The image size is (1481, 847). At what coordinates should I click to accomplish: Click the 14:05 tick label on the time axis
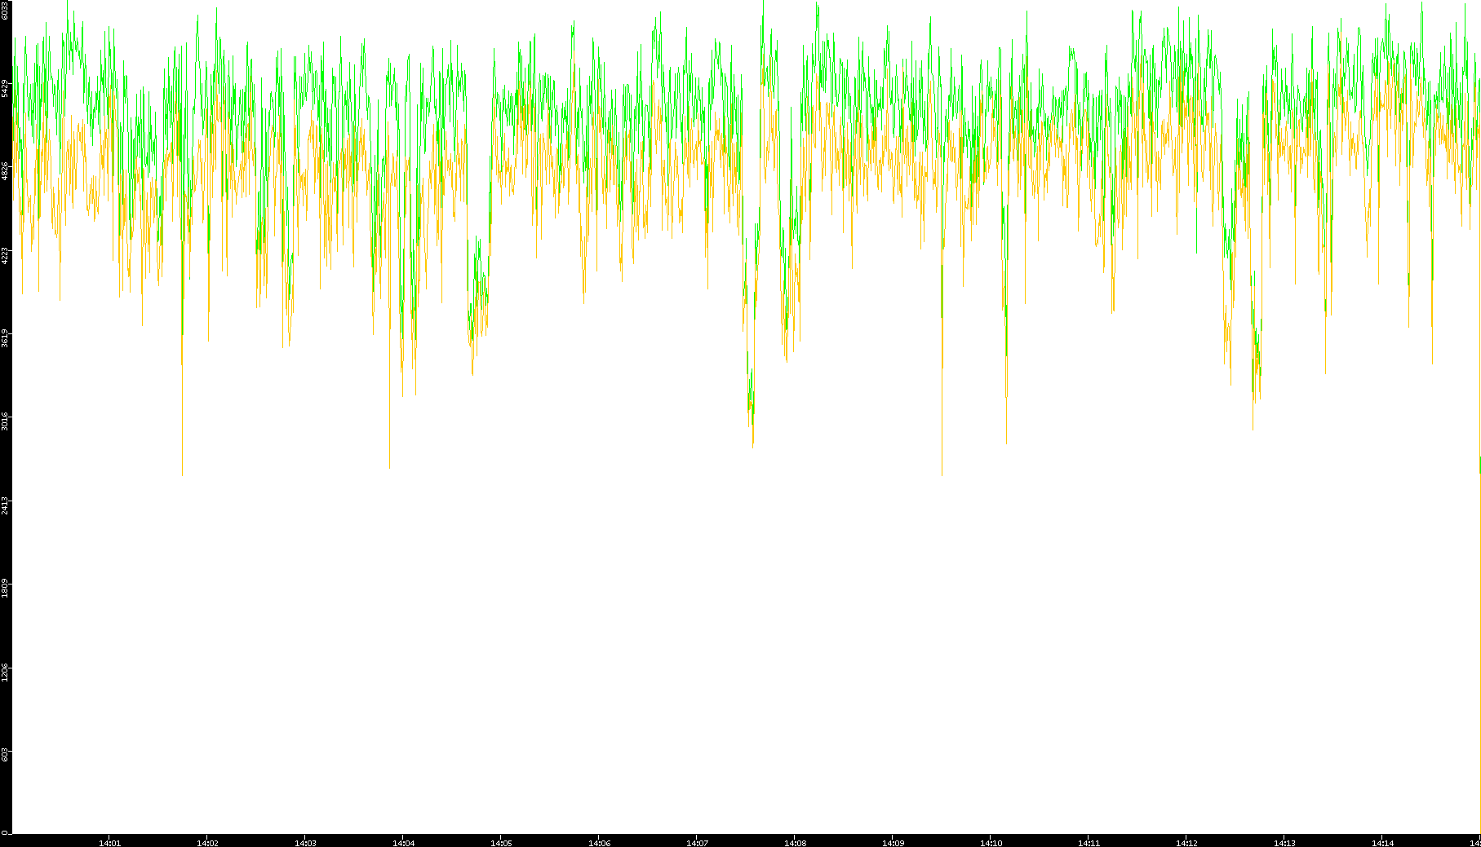502,843
